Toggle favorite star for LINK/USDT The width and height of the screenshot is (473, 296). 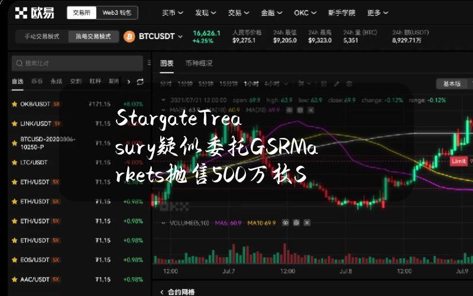[x=14, y=124]
